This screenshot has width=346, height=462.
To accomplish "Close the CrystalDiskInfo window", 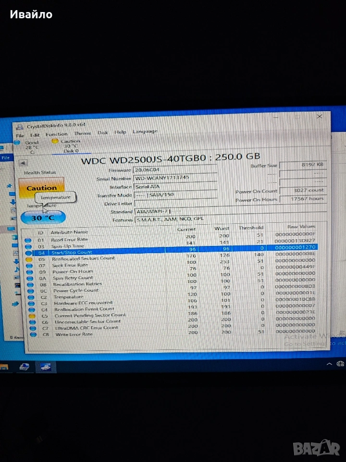I will [320, 116].
